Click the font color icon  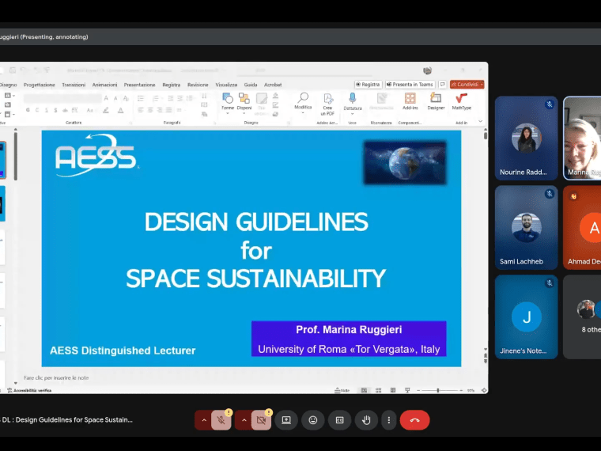point(121,110)
